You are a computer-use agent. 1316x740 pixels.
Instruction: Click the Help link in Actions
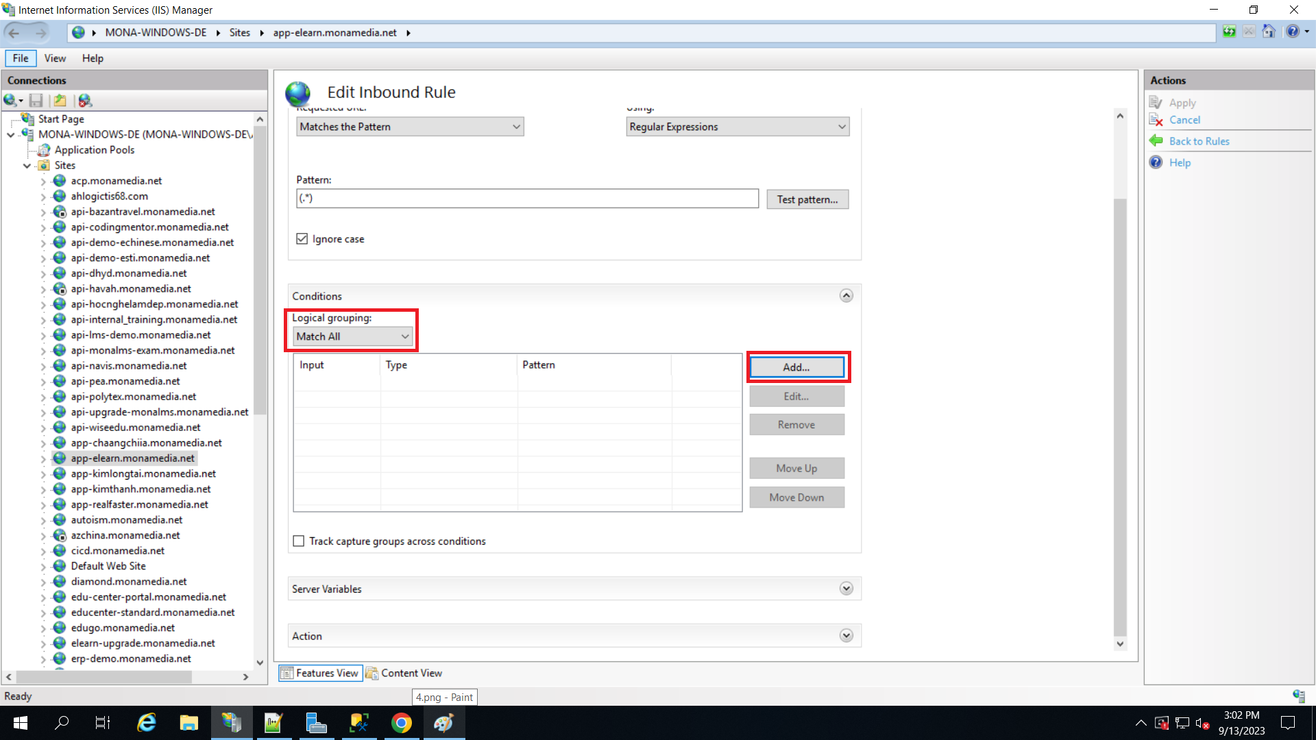pos(1180,162)
